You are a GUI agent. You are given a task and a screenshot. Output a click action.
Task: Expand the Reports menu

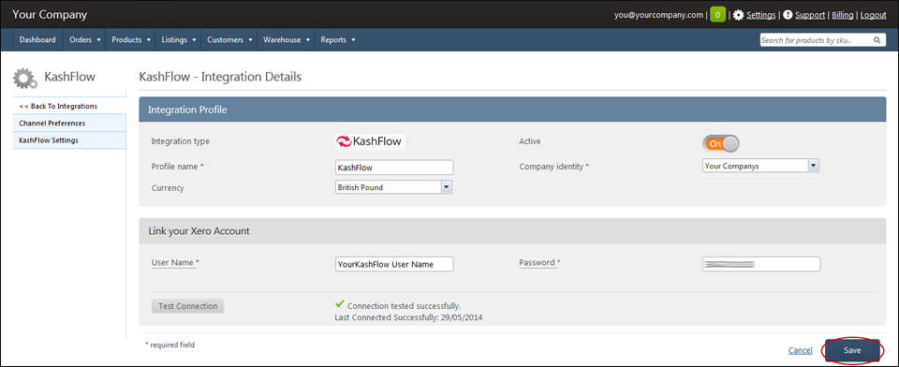point(338,40)
